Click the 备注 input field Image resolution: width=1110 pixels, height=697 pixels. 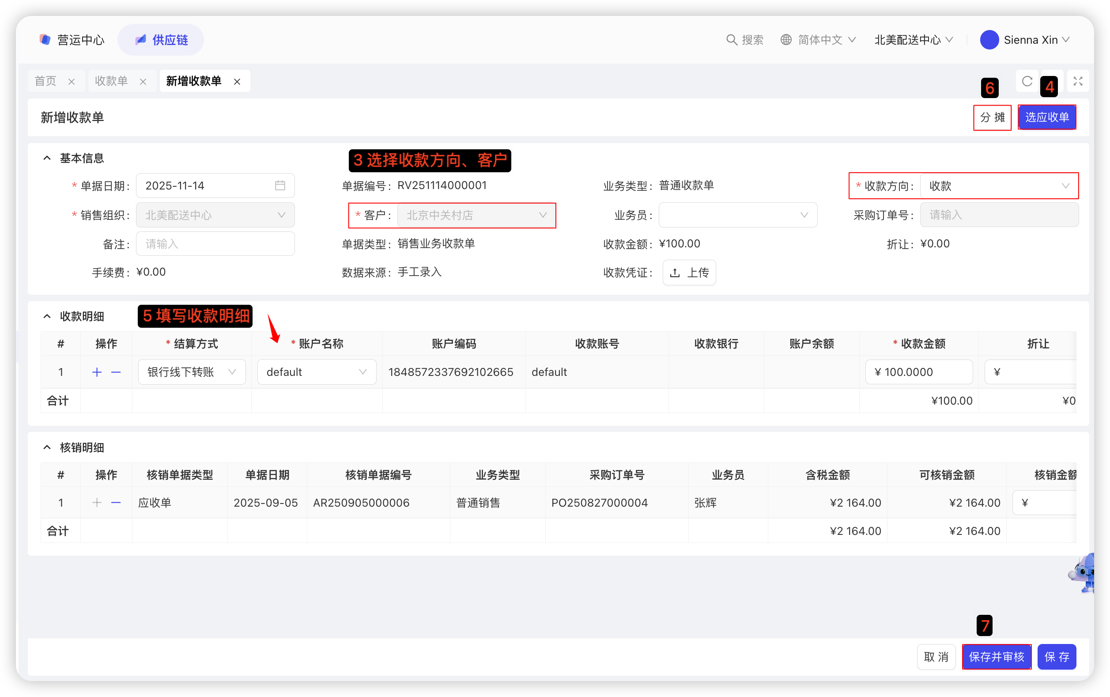pos(215,244)
